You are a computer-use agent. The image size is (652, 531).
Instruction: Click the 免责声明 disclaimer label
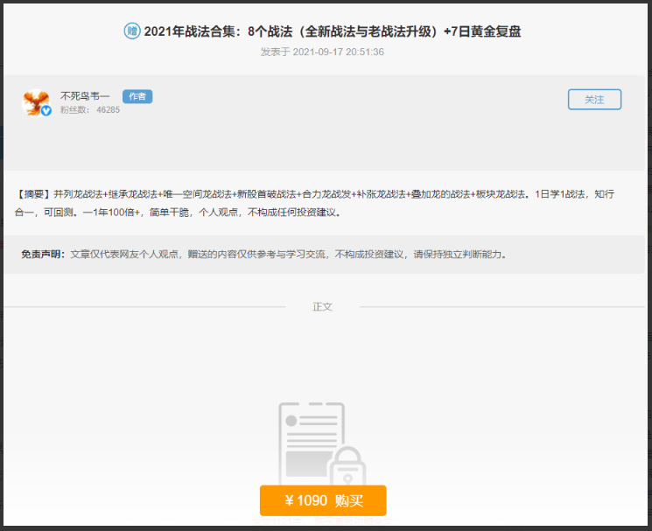pos(43,255)
